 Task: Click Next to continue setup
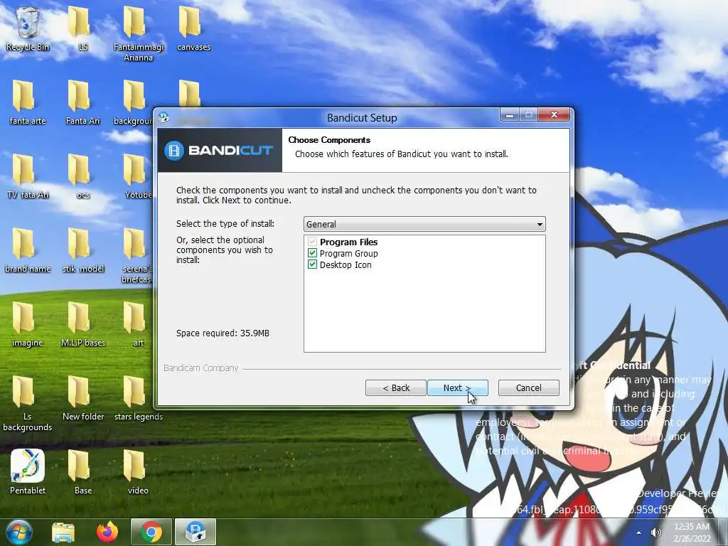point(457,387)
